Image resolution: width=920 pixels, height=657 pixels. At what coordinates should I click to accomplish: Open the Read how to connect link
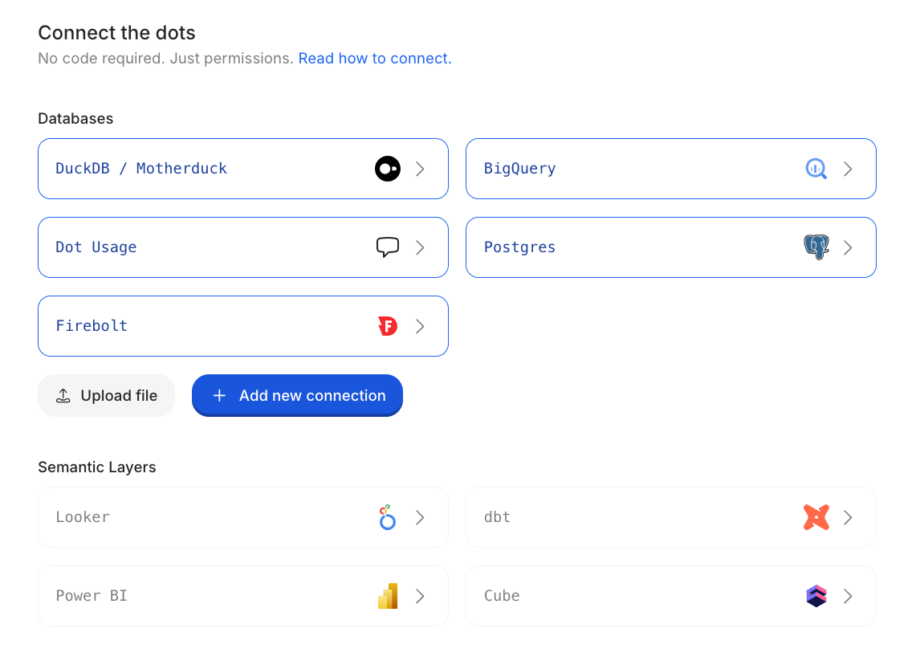point(374,58)
